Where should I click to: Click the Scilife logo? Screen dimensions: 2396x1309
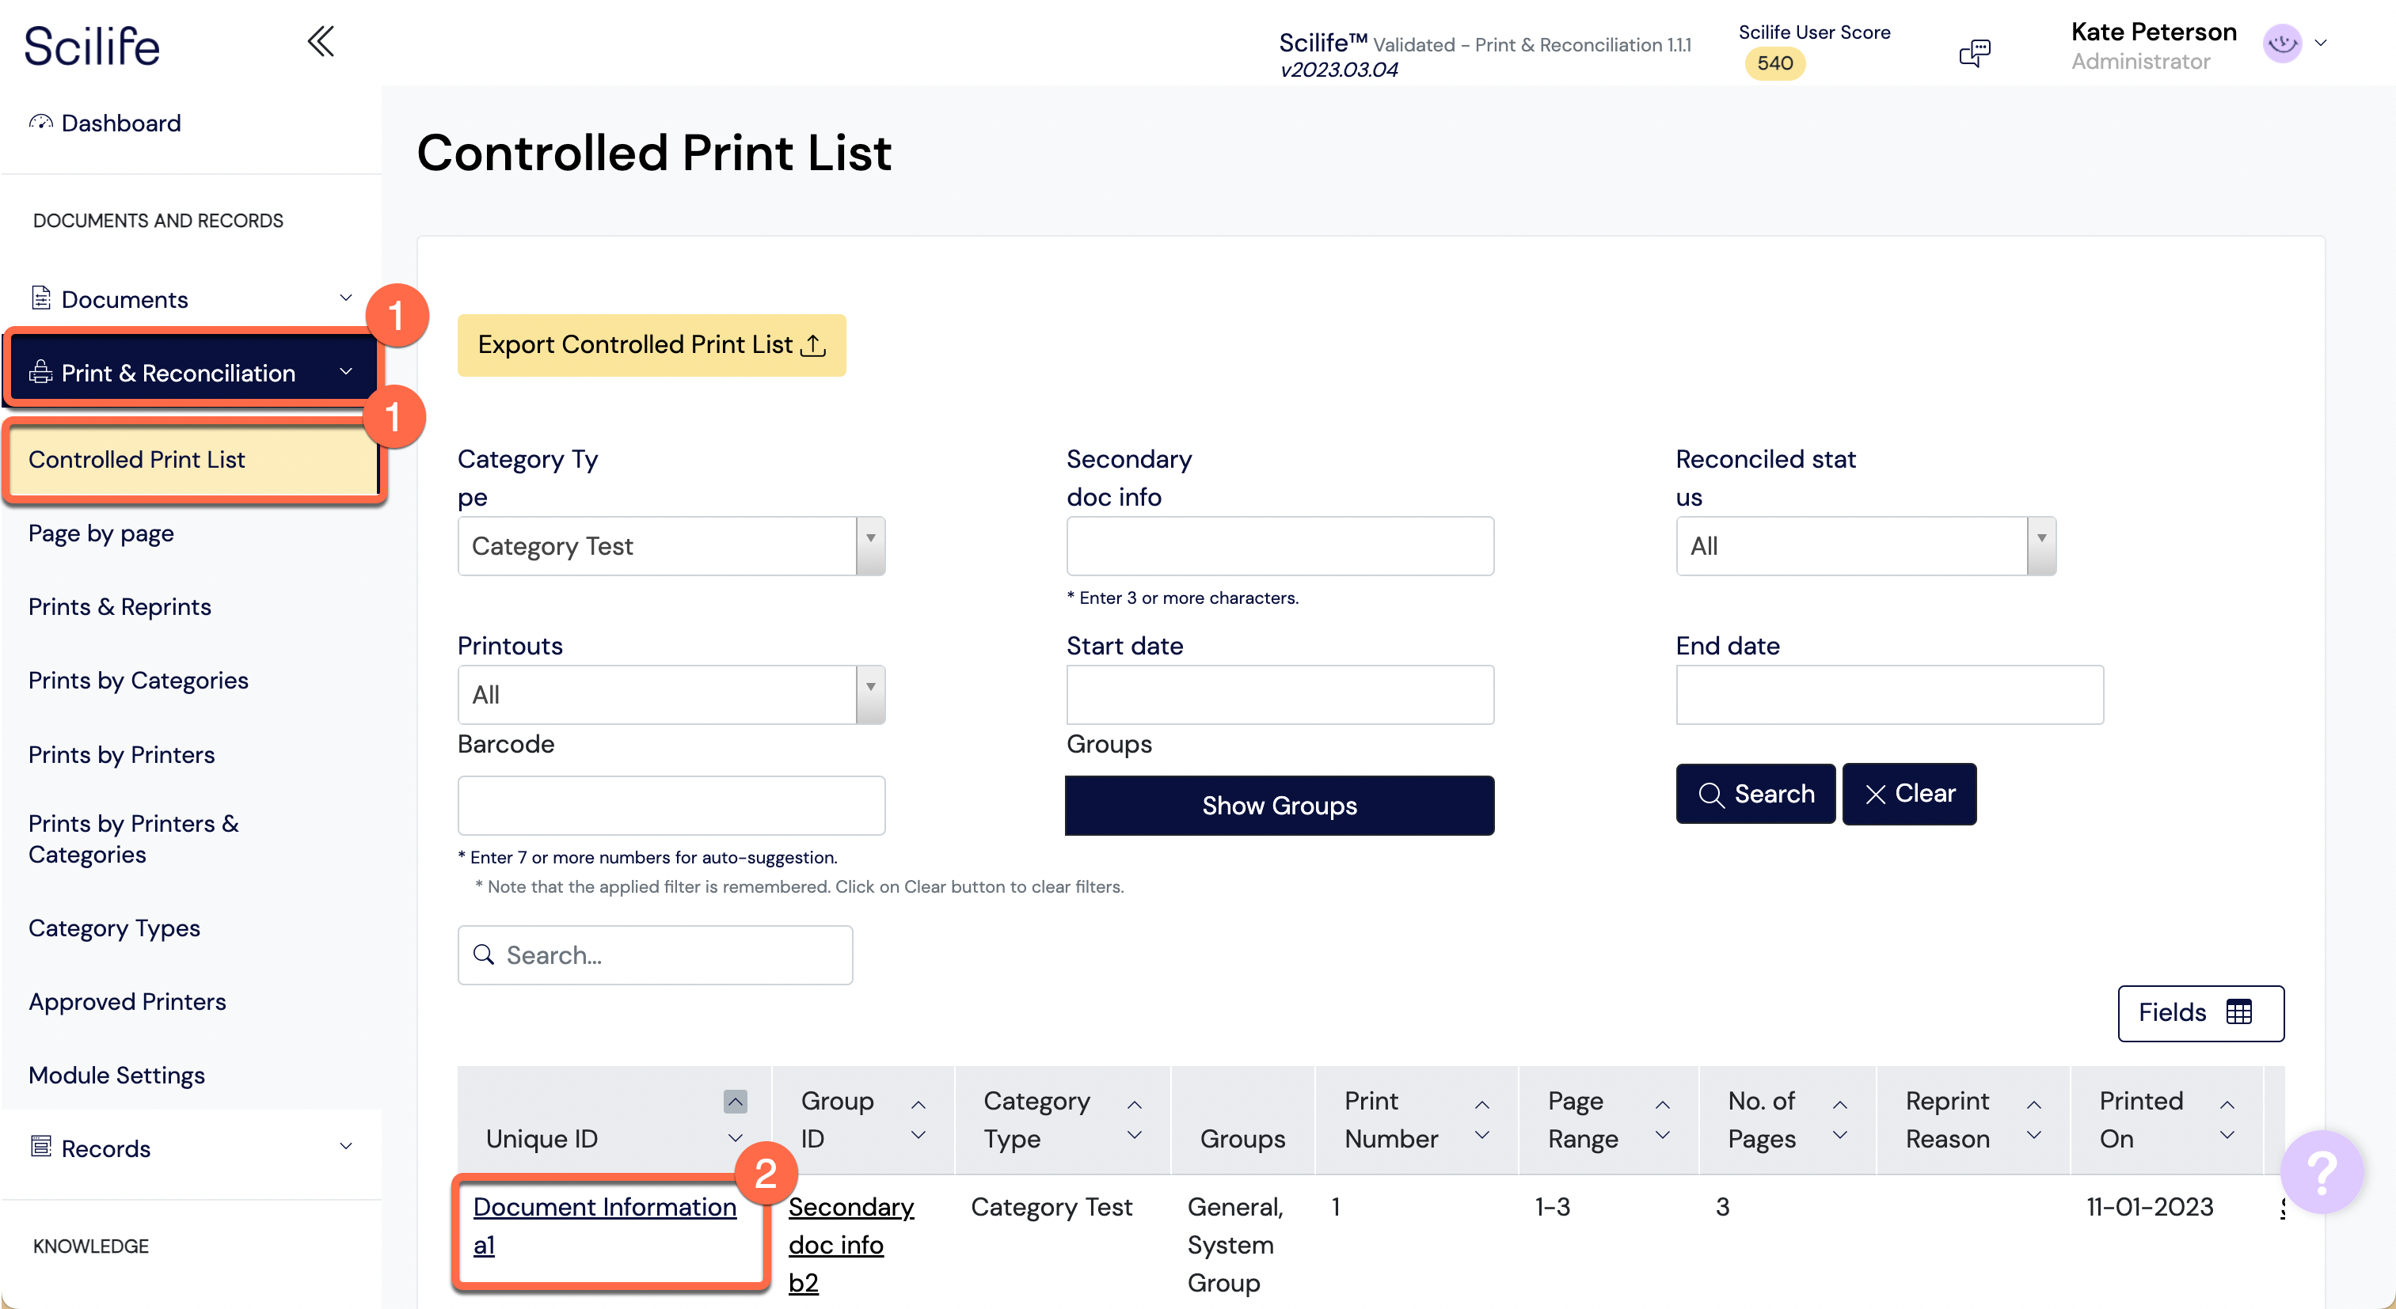pyautogui.click(x=91, y=44)
